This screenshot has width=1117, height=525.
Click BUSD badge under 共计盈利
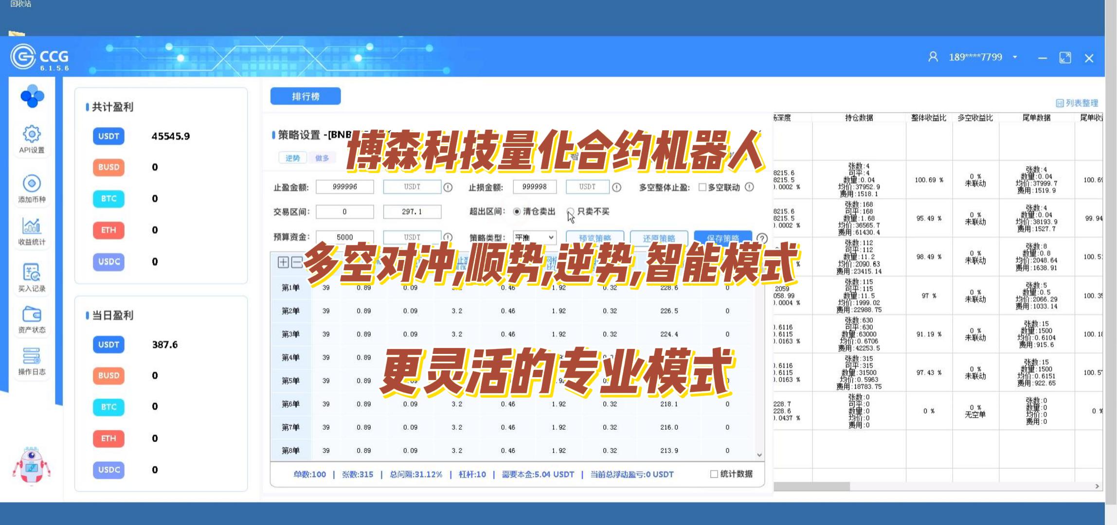click(x=108, y=167)
